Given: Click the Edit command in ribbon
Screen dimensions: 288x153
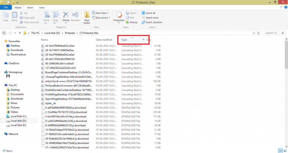Looking at the screenshot, I should pos(130,18).
